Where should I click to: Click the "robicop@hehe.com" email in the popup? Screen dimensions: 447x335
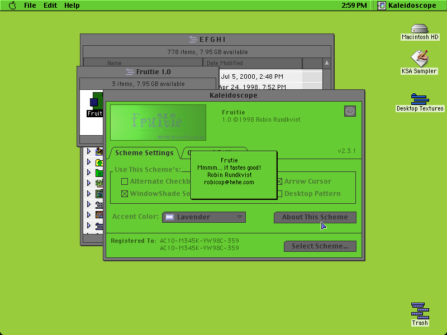pos(229,183)
